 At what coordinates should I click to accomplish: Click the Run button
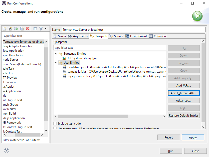(171, 151)
